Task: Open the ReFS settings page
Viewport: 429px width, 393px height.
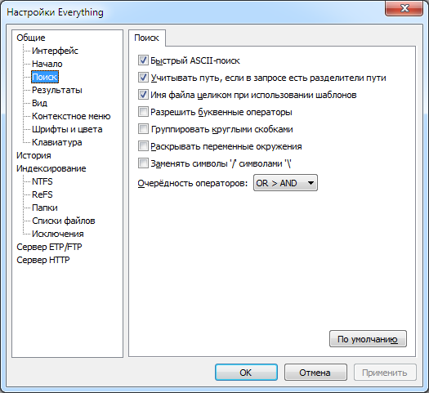Action: pos(42,194)
